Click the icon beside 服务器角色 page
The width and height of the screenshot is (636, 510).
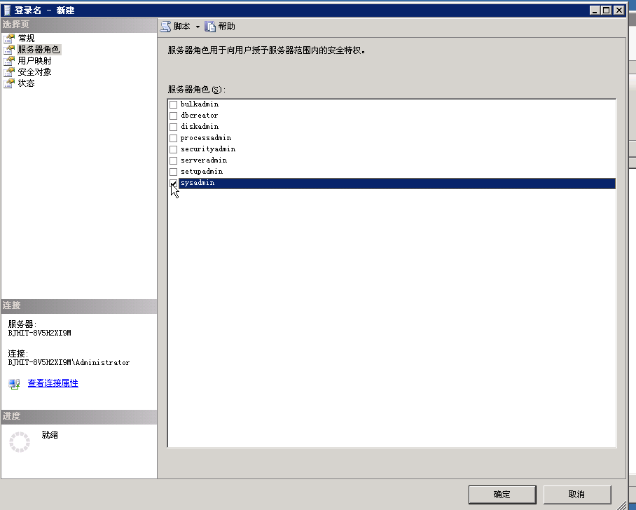click(9, 50)
